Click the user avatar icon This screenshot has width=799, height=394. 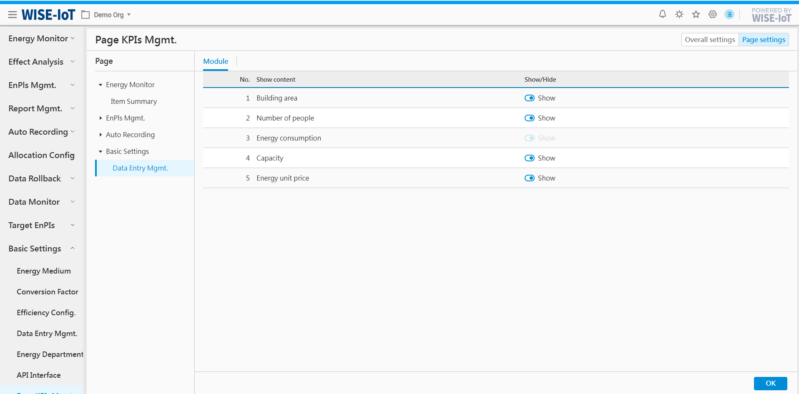(x=729, y=15)
